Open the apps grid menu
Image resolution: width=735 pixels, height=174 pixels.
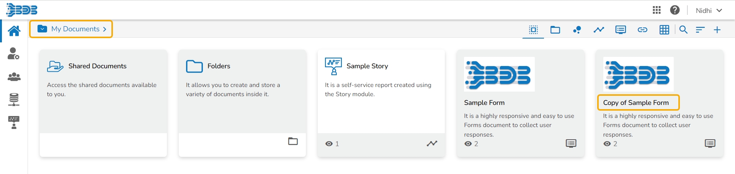657,10
